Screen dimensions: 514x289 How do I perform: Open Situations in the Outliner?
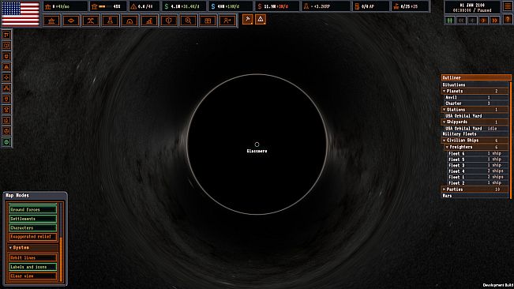coord(475,84)
